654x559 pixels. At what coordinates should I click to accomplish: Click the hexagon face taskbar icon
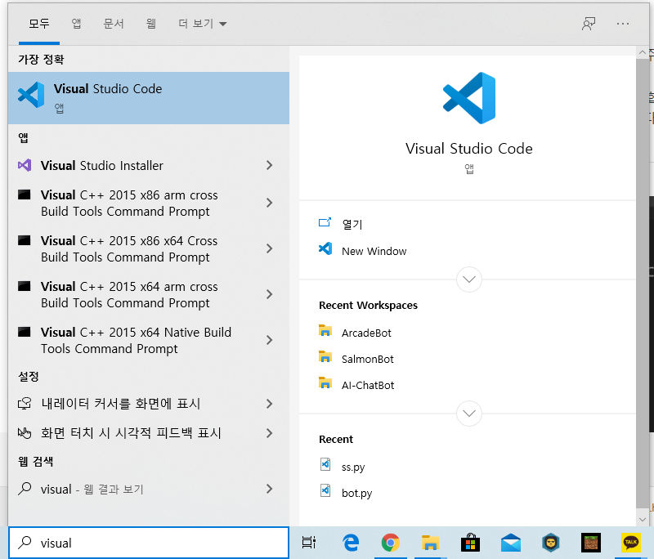[550, 543]
